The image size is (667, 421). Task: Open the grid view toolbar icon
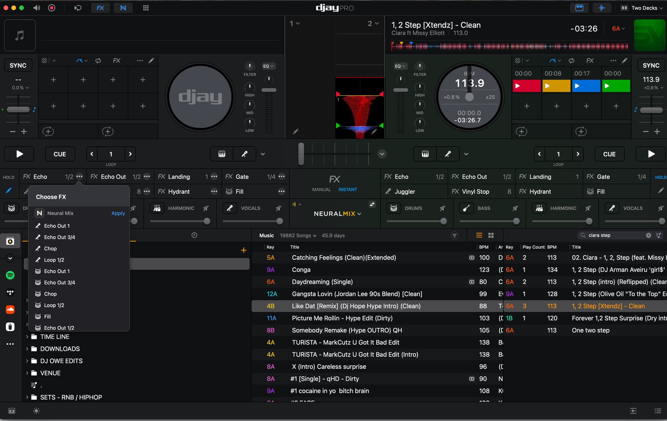[146, 8]
